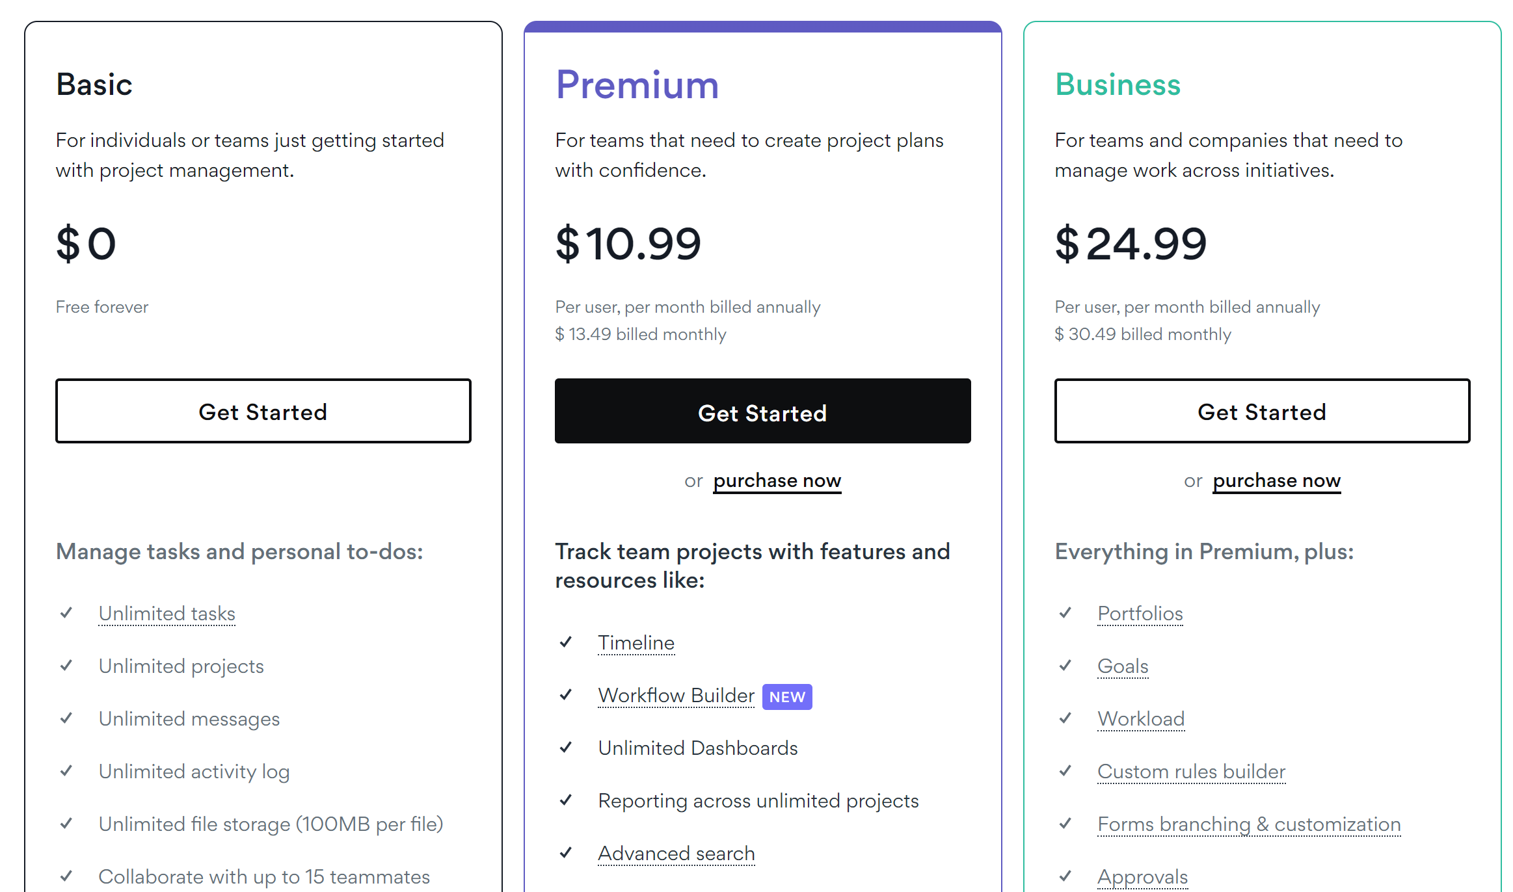Click Get Started under Basic plan
This screenshot has width=1513, height=892.
click(x=263, y=411)
